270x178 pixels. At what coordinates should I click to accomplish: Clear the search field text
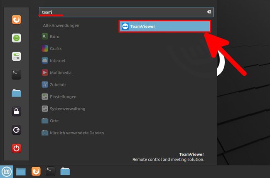pos(209,12)
